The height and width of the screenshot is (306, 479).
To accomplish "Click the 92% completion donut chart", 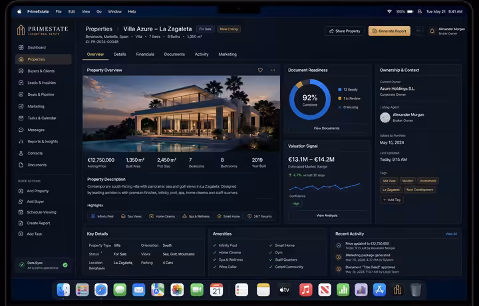I will (x=310, y=100).
